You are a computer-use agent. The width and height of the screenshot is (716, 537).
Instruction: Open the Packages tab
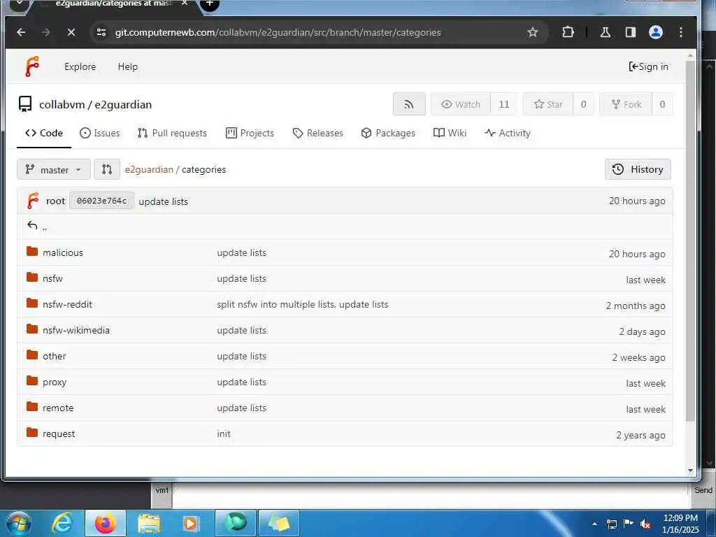pos(388,134)
